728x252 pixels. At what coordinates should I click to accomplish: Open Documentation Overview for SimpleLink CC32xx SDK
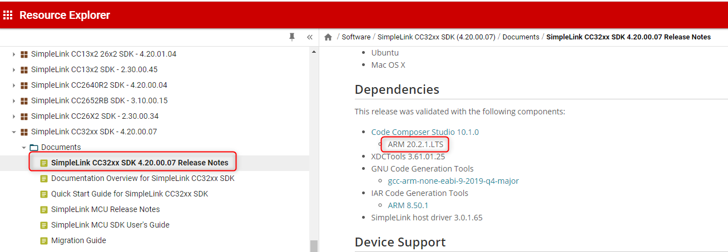click(x=143, y=179)
